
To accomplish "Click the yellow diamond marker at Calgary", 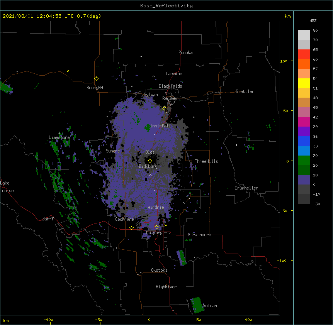I will click(x=156, y=227).
